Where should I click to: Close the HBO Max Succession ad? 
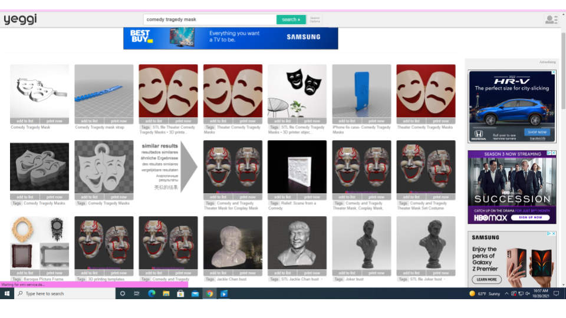554,153
